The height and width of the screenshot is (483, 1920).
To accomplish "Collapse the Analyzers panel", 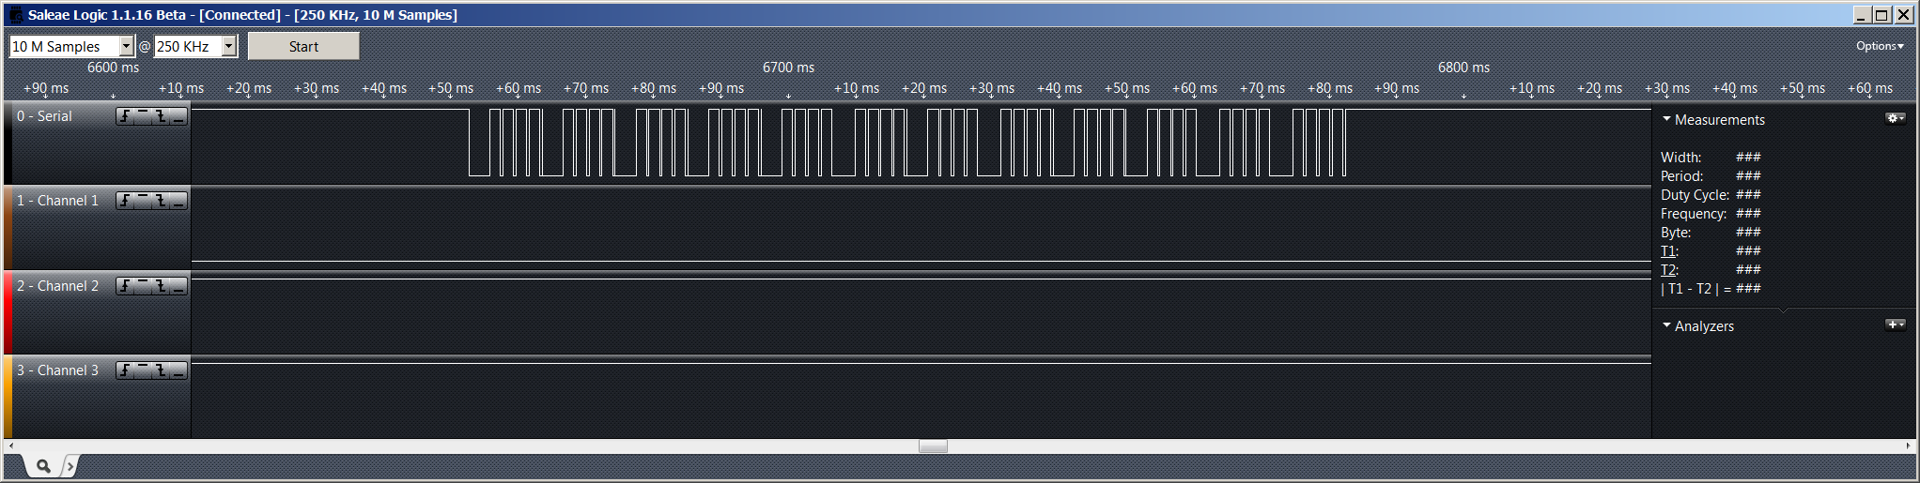I will (1666, 325).
